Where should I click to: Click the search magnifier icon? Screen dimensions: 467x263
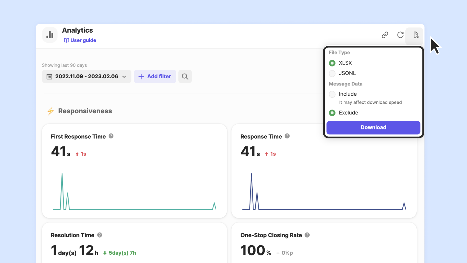coord(185,77)
